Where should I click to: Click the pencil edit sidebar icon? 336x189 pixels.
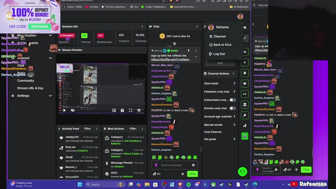(245, 38)
